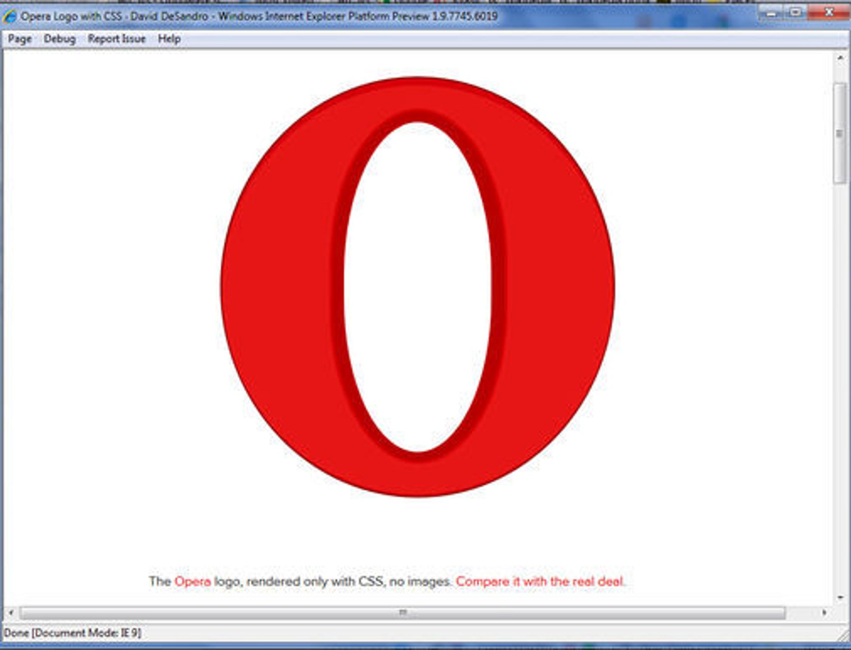Click the horizontal scrollbar thumb

pos(403,613)
